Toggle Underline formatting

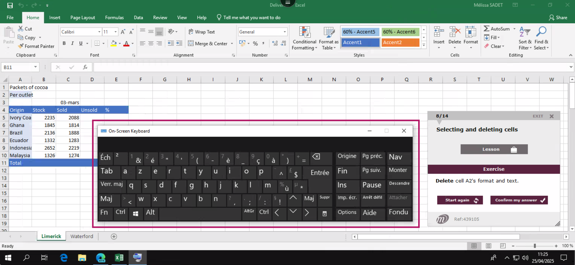81,43
